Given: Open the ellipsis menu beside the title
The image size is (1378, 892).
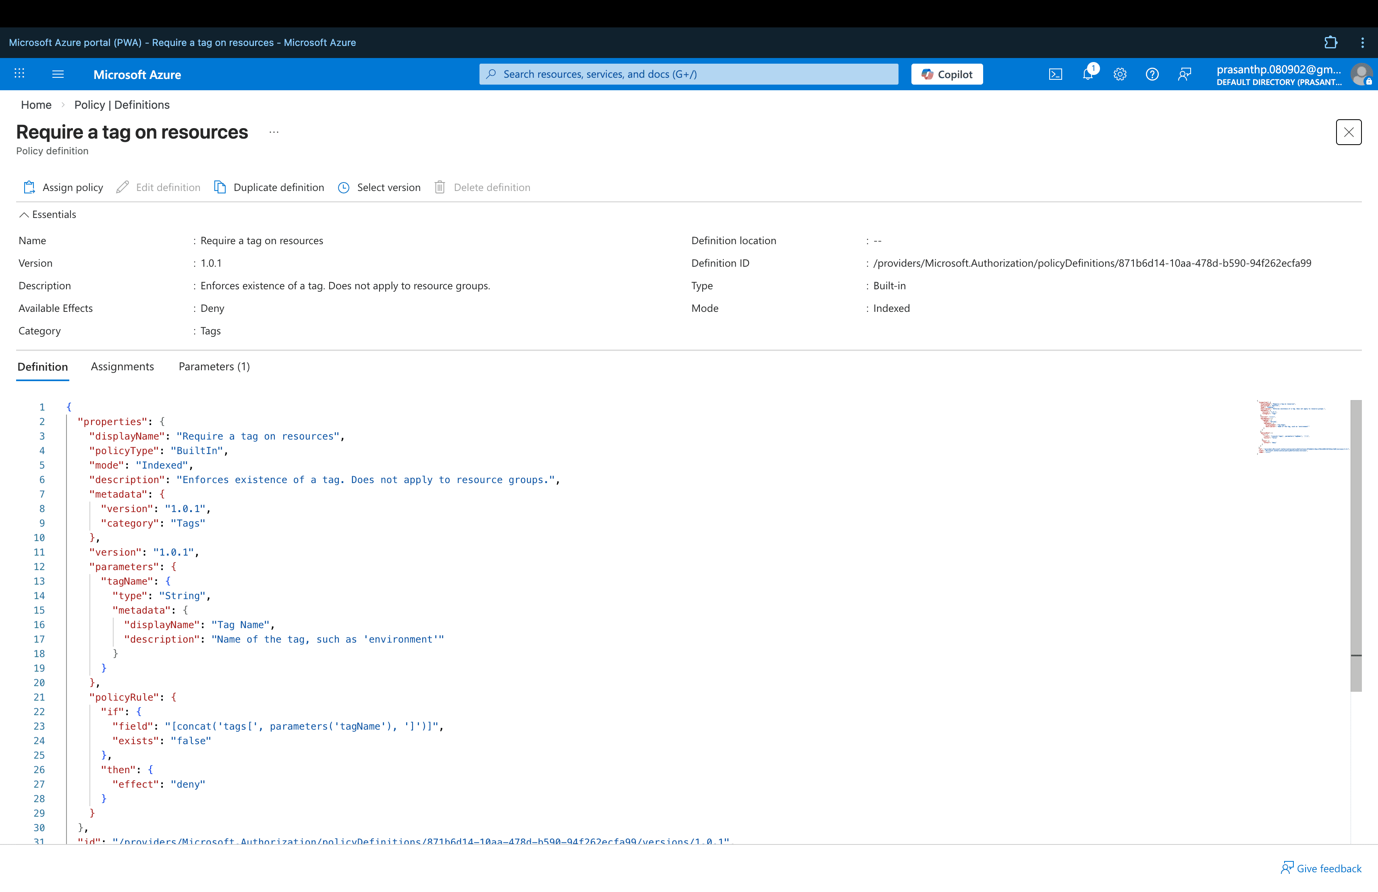Looking at the screenshot, I should pyautogui.click(x=274, y=132).
